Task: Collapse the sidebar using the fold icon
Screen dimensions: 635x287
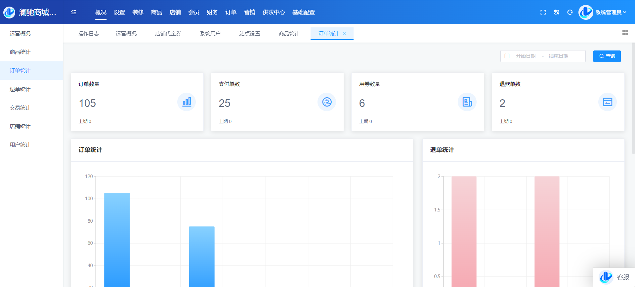Action: point(74,12)
